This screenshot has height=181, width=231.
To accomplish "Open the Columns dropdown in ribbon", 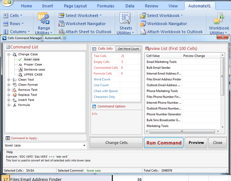I will tap(29, 32).
